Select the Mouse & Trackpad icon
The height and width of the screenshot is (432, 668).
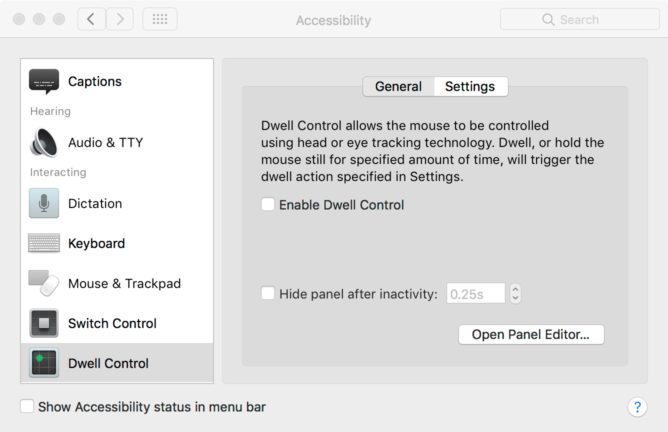point(44,283)
